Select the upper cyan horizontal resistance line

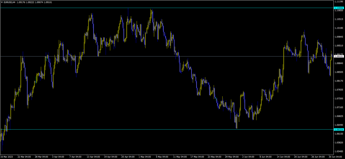click(166, 8)
